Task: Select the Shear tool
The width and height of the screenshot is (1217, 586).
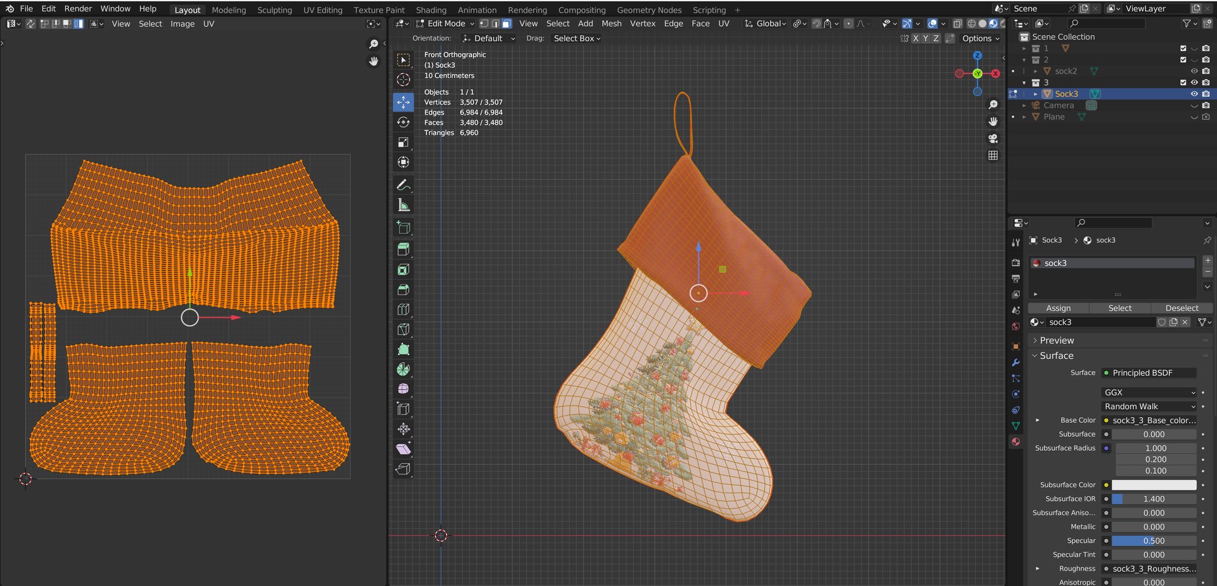Action: click(403, 449)
